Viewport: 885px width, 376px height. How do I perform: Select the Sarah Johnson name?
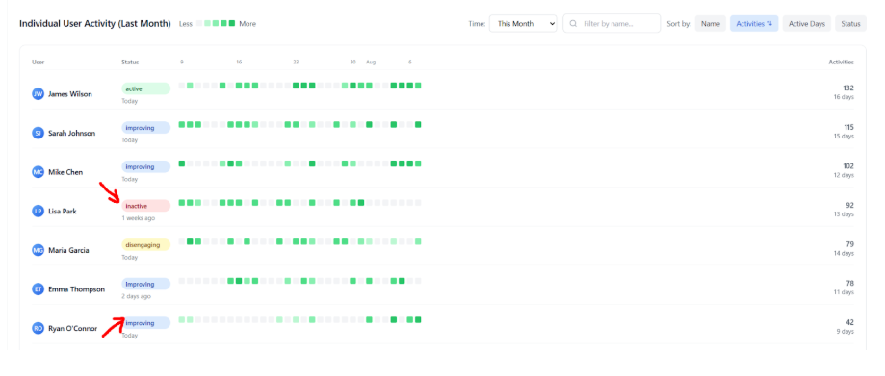tap(71, 133)
